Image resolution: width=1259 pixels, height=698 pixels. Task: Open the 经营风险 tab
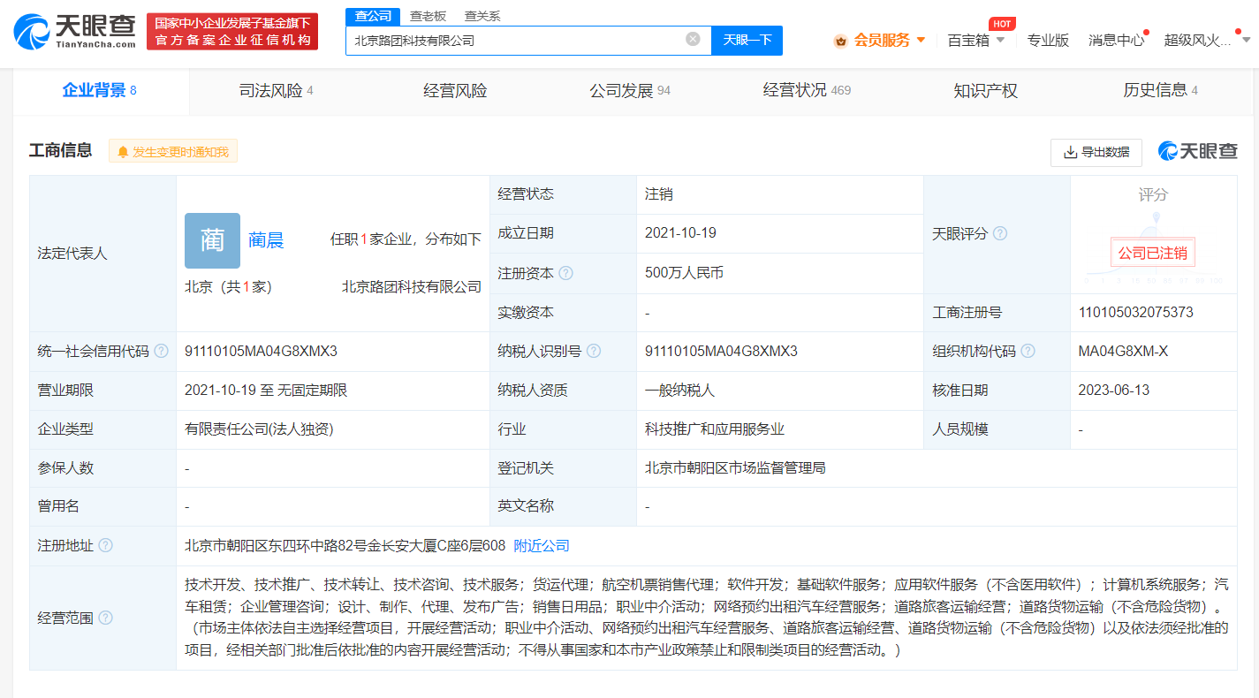pos(455,91)
